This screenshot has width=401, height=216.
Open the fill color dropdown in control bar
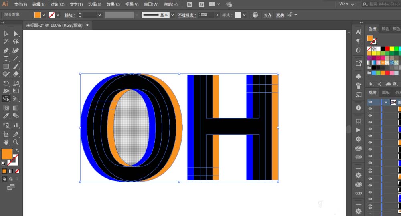click(x=44, y=15)
